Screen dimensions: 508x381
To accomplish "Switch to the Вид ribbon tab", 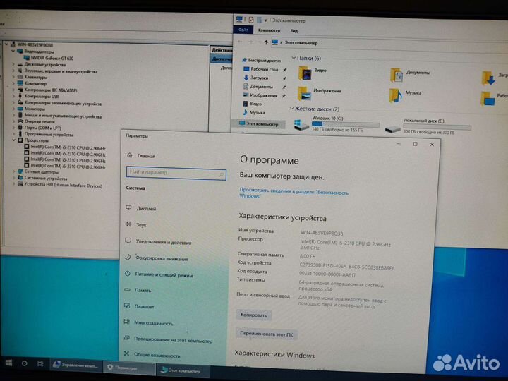I will point(294,31).
